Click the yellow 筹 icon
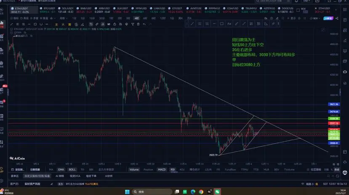The height and width of the screenshot is (195, 349). pos(69,24)
